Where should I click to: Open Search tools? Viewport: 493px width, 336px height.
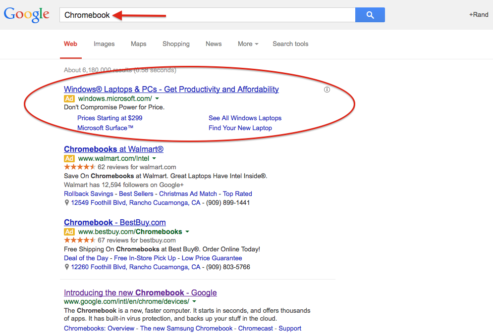coord(290,44)
